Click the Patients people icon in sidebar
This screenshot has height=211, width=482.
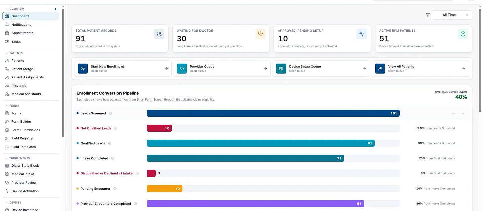pos(7,61)
